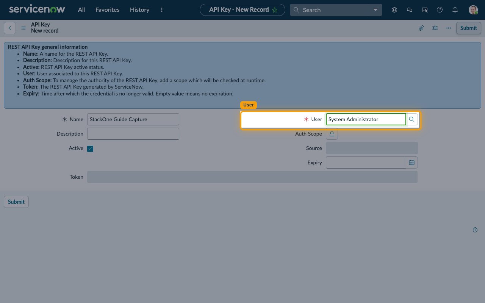Click the bottom Submit button

[16, 202]
